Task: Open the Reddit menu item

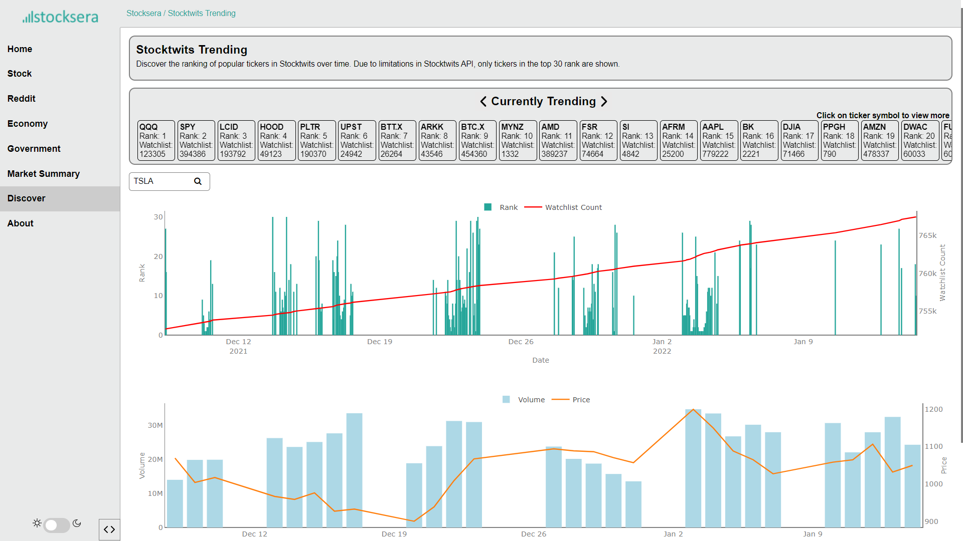Action: 22,99
